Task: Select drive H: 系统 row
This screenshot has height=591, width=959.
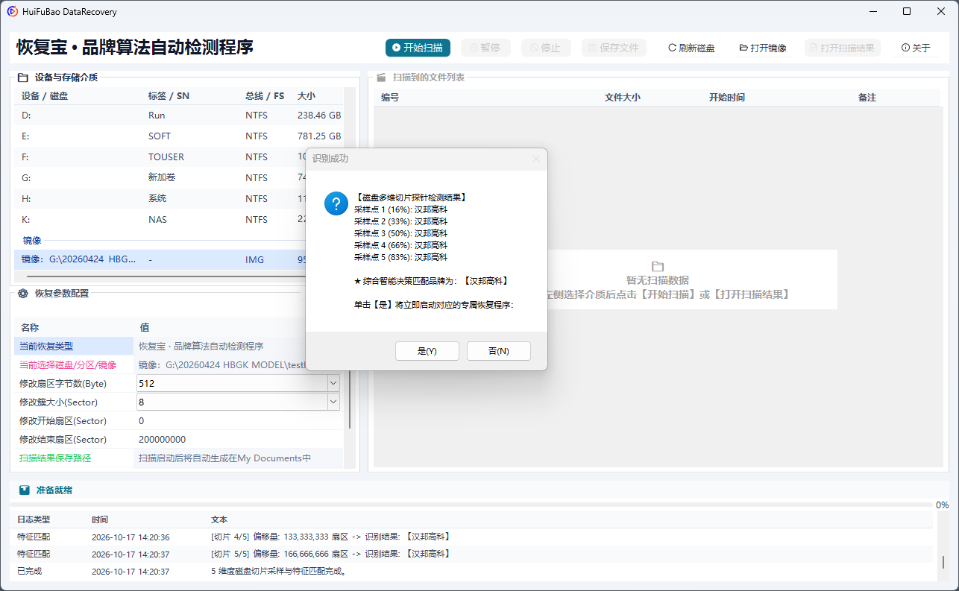Action: click(x=160, y=199)
